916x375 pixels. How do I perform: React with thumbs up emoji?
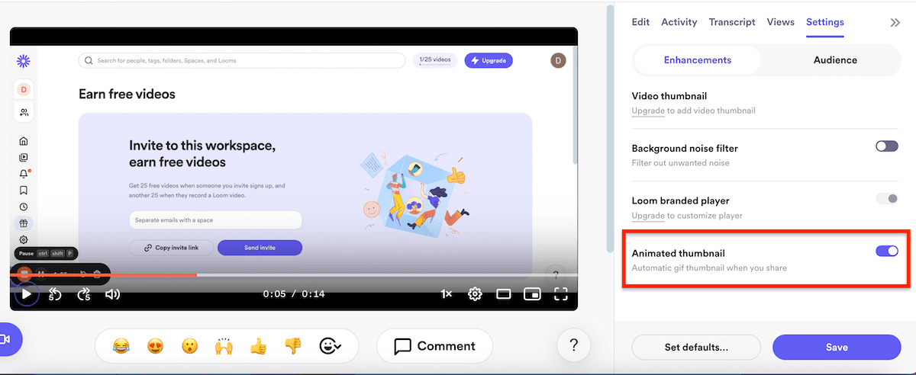click(x=260, y=346)
